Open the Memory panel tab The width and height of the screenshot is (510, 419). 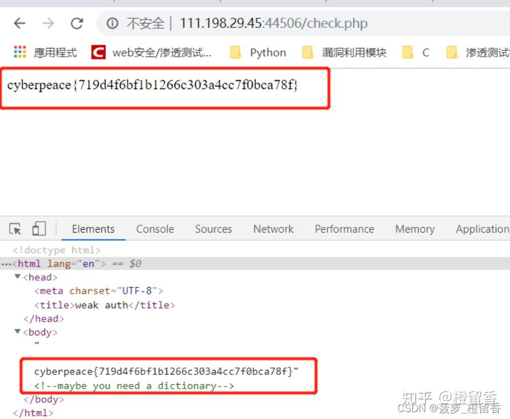[x=414, y=229]
